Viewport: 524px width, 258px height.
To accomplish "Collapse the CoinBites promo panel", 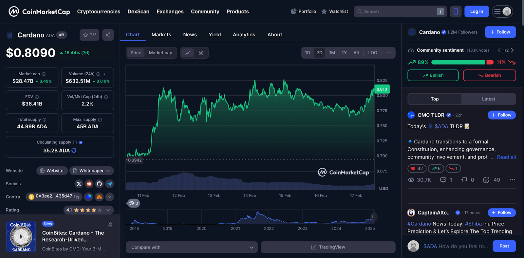I will (110, 225).
